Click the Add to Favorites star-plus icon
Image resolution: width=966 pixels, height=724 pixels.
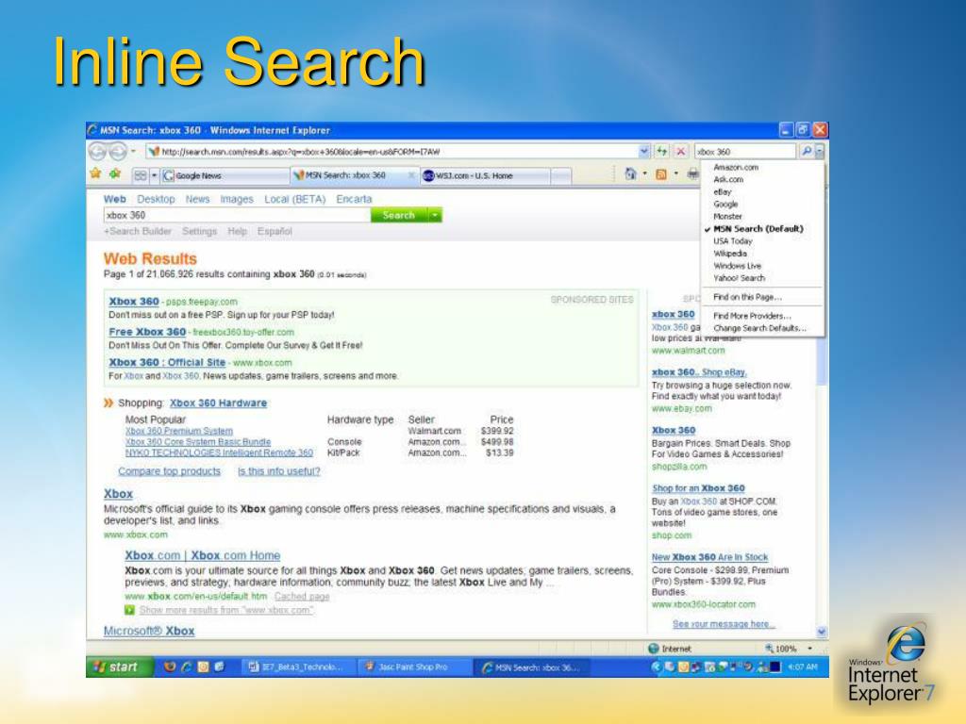pos(115,174)
